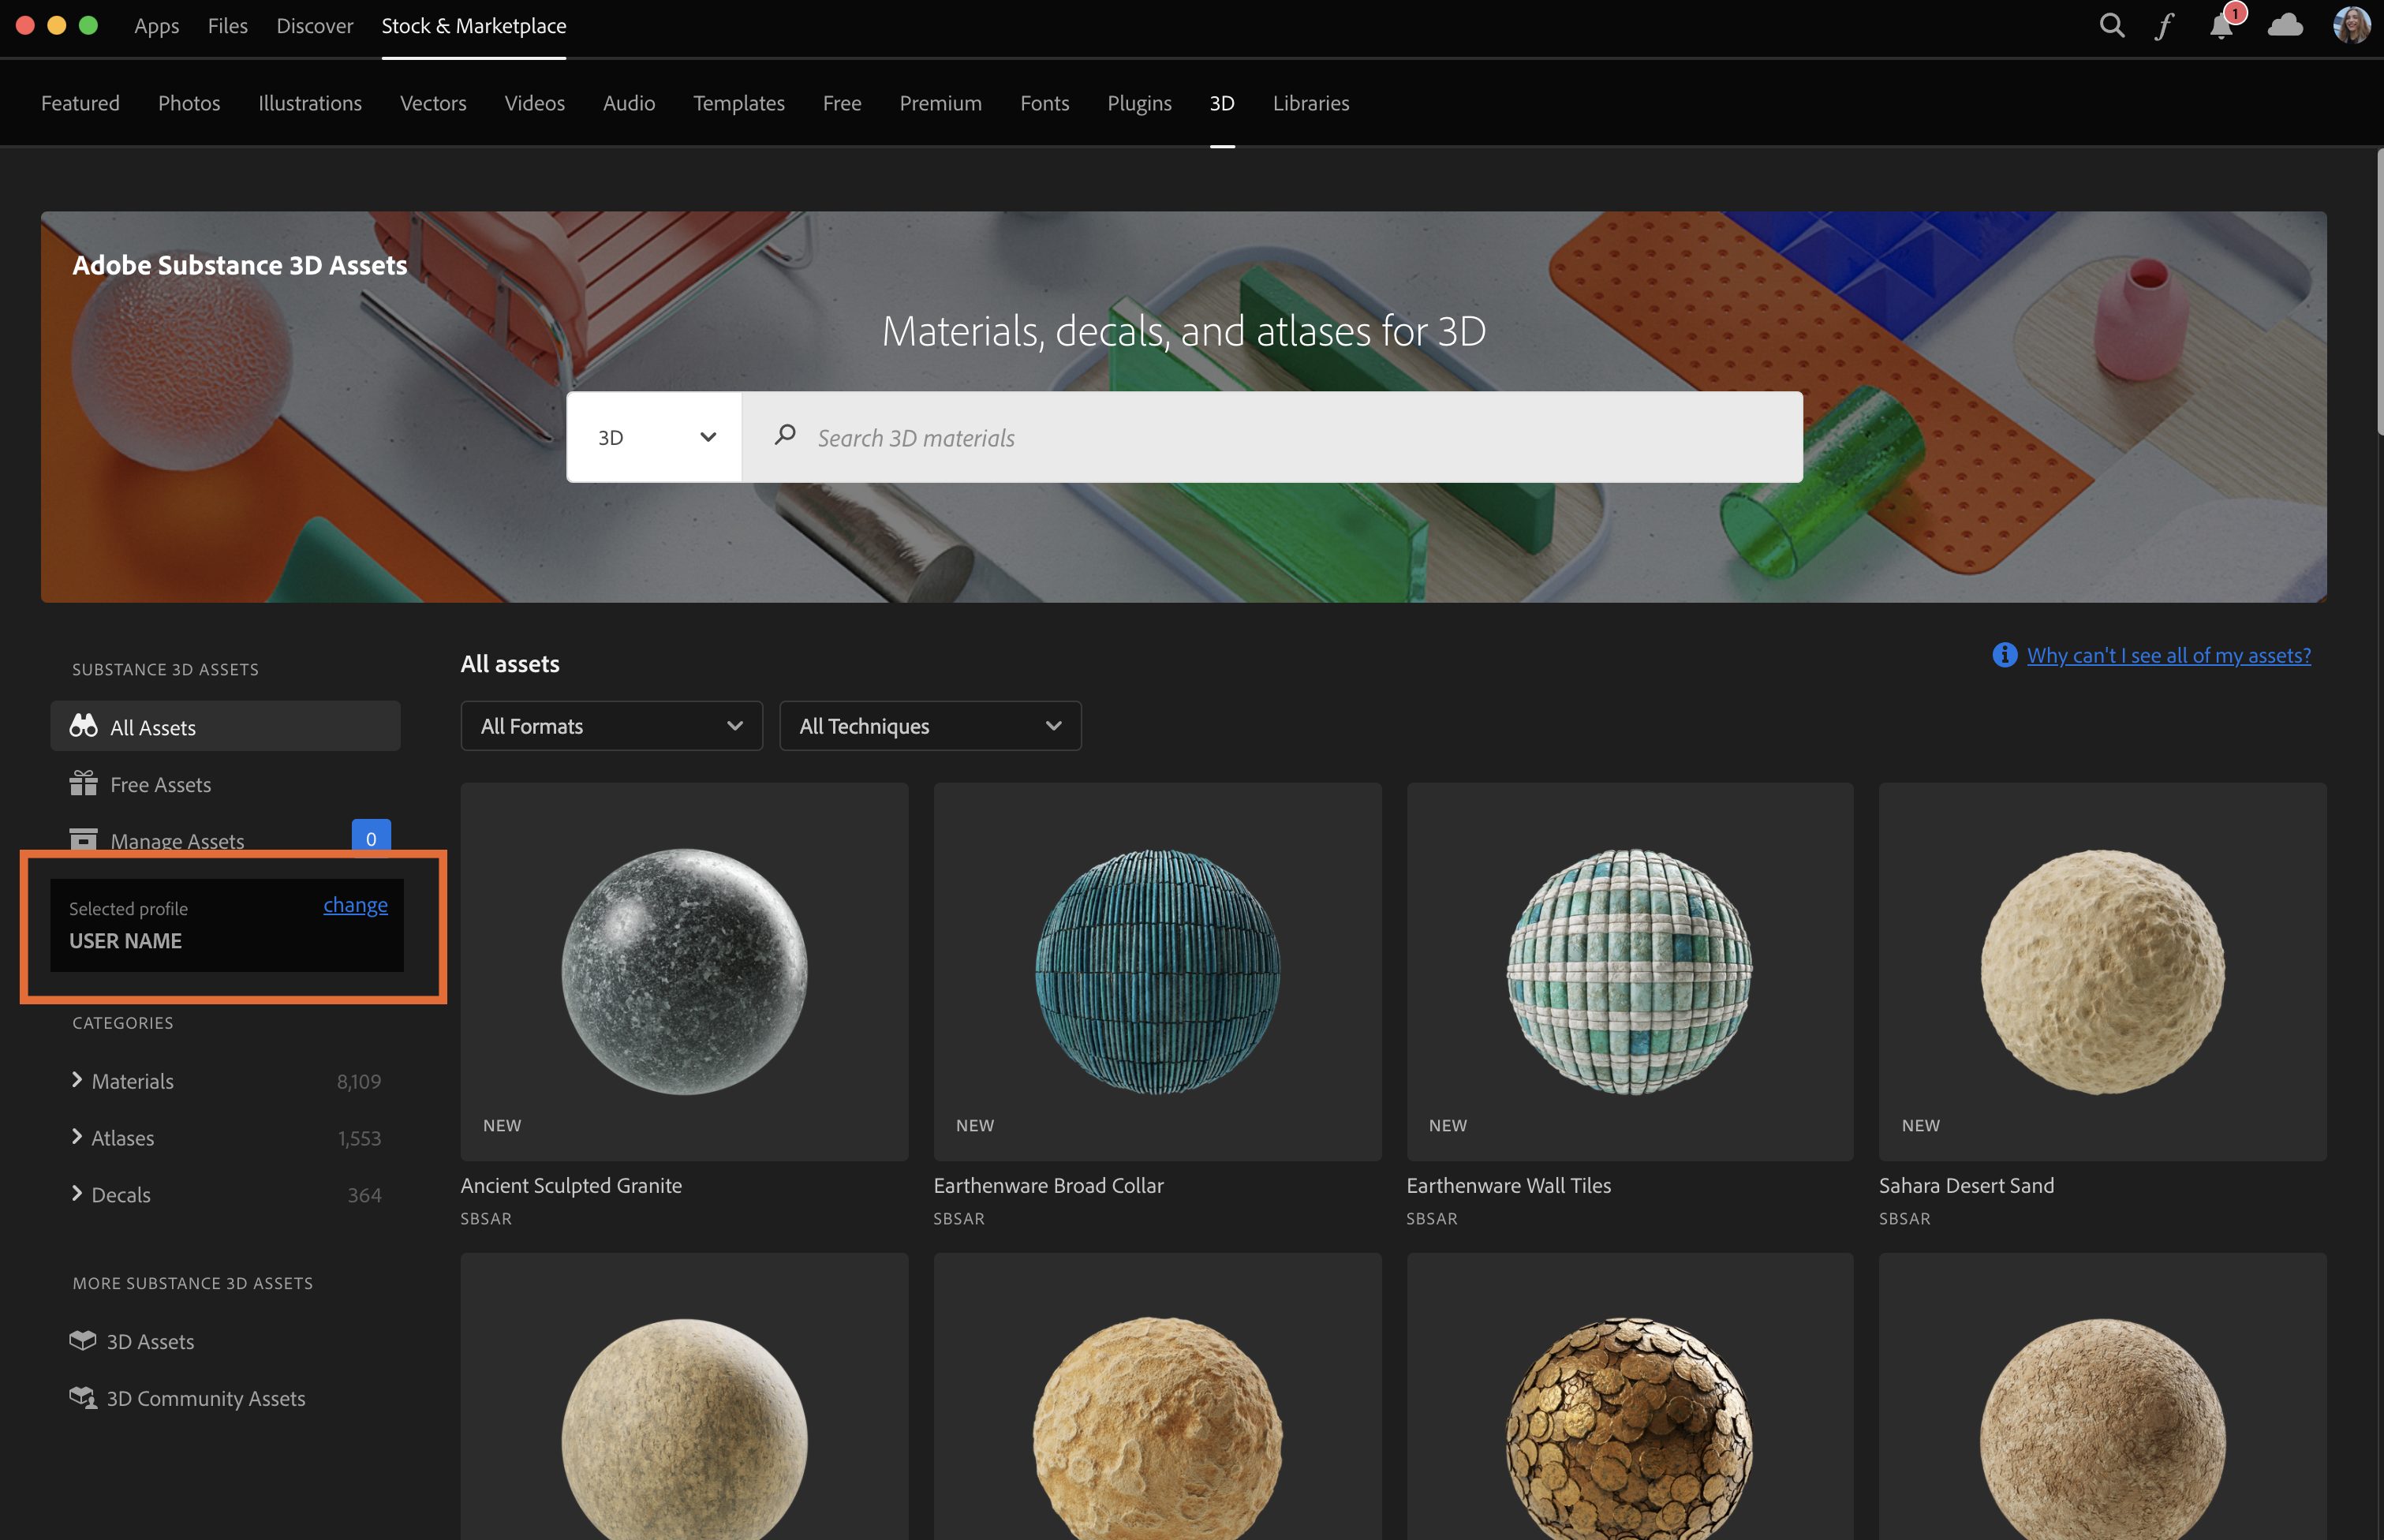This screenshot has height=1540, width=2384.
Task: Click the 3D Community Assets icon
Action: [83, 1397]
